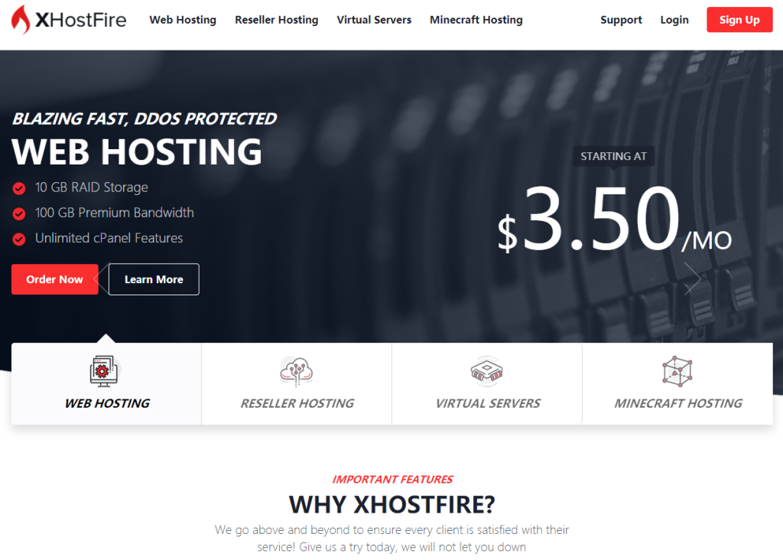The image size is (783, 560).
Task: Click the WHY XHOSTFIRE? heading
Action: pos(392,505)
